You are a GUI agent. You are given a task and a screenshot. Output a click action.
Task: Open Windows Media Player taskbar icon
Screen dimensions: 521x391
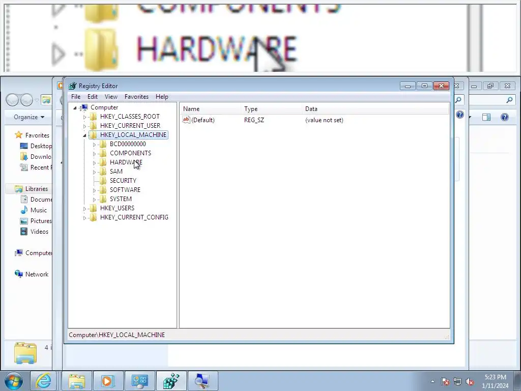pos(108,381)
